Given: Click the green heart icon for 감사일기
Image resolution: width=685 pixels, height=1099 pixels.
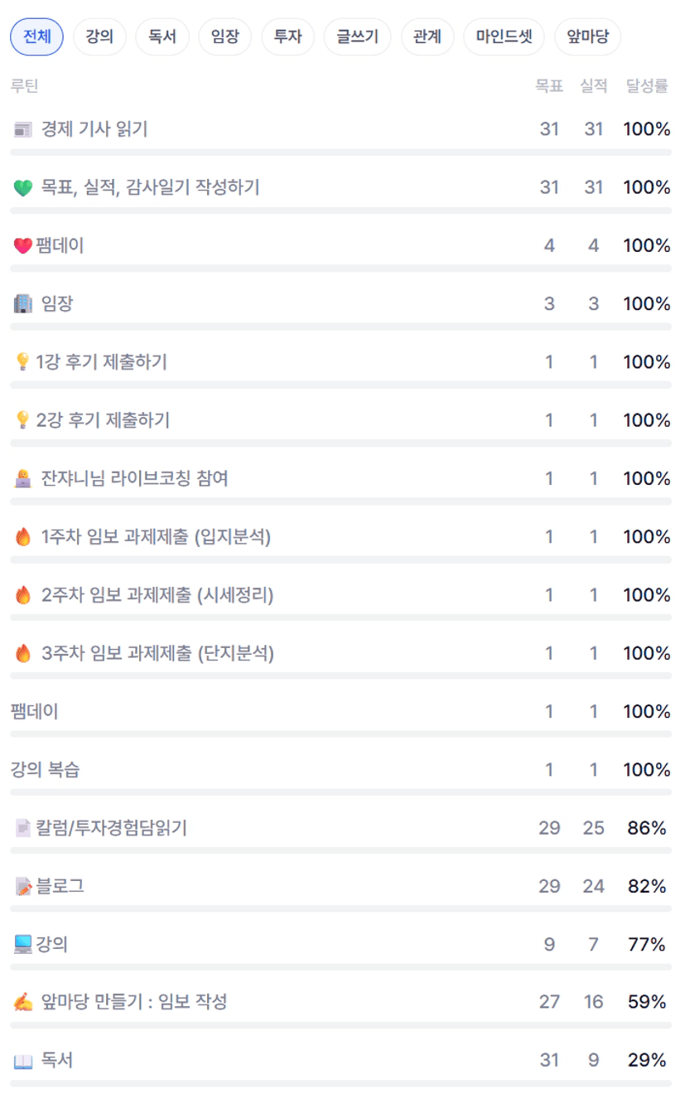Looking at the screenshot, I should point(22,188).
